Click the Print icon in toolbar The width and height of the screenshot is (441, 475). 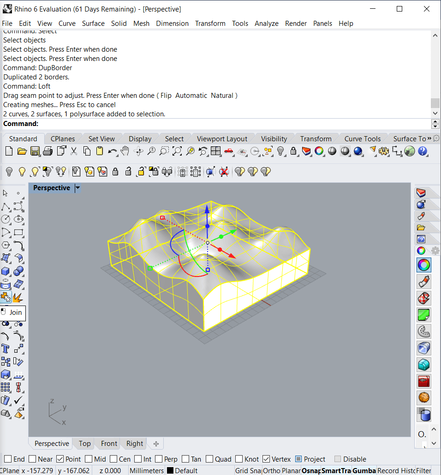48,151
